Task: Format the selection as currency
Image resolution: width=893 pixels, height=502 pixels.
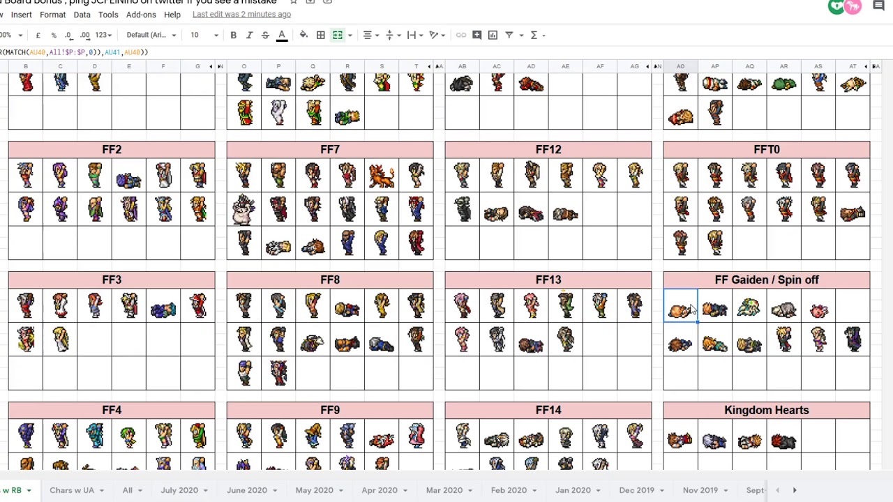Action: coord(38,35)
